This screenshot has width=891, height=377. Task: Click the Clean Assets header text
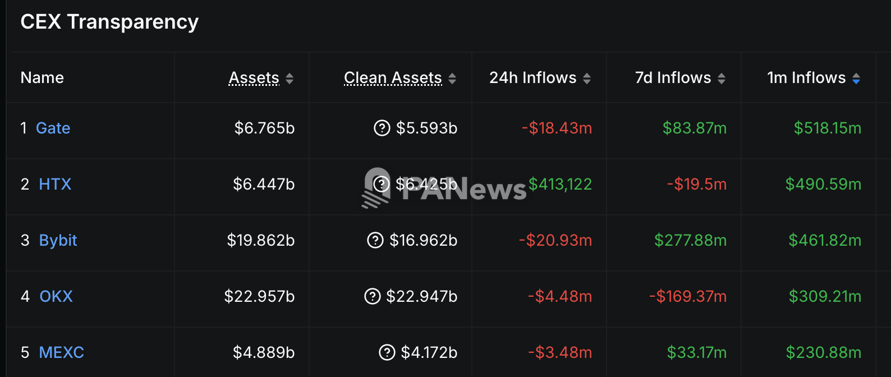(393, 77)
